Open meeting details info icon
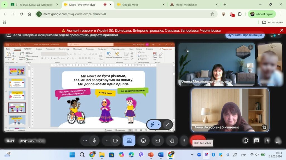 tap(246, 141)
